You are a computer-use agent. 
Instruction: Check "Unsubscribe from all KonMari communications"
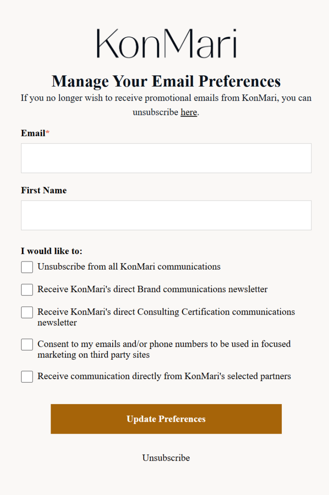(27, 267)
